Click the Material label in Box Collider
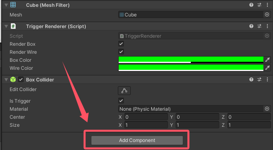Image resolution: width=273 pixels, height=150 pixels. pos(19,109)
